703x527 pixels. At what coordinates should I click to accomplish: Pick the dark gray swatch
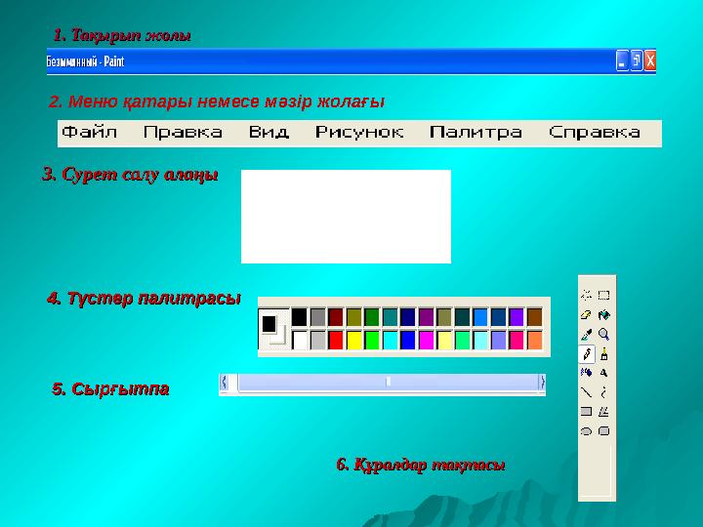(317, 317)
